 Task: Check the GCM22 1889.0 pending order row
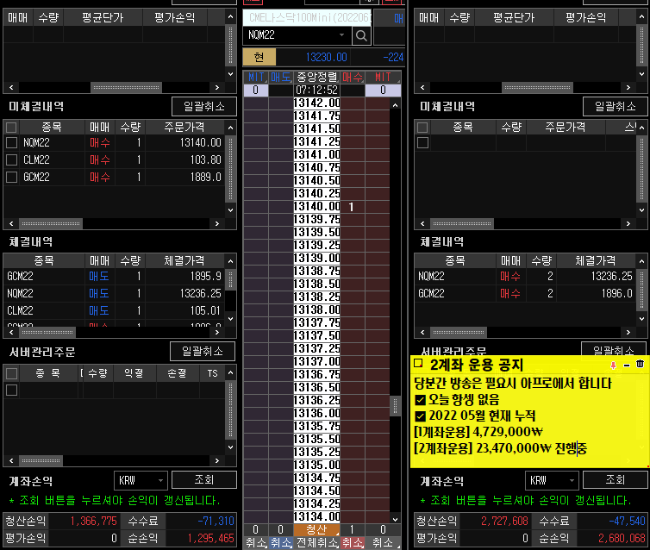tap(11, 178)
